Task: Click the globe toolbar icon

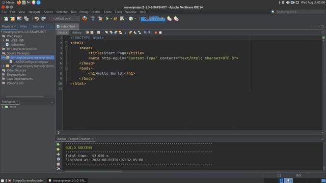Action: tap(131, 19)
